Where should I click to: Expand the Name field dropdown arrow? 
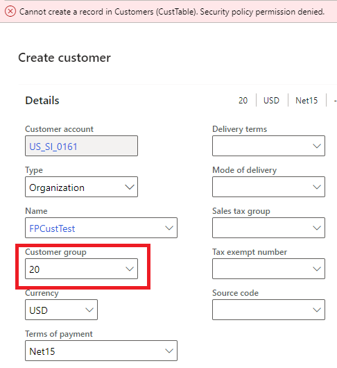click(x=169, y=228)
